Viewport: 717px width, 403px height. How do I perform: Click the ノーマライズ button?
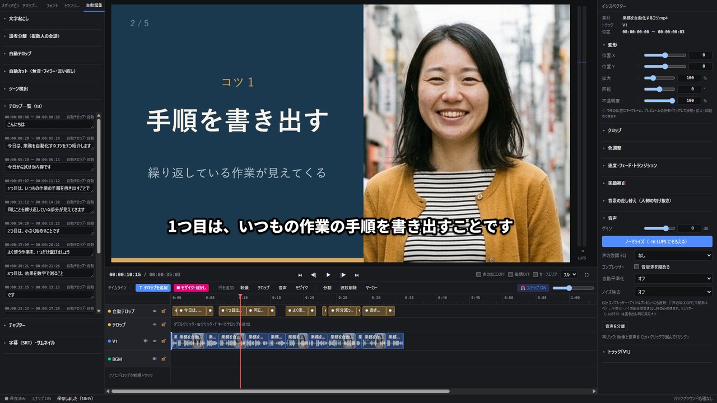pyautogui.click(x=657, y=241)
